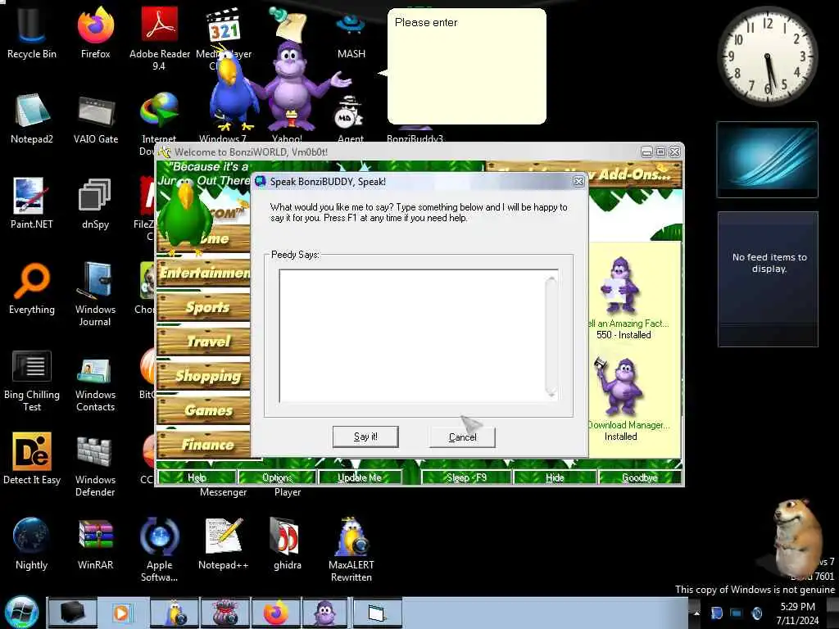Open the Travel section in BonziWORLD
Screen dimensions: 839x629
(x=204, y=342)
